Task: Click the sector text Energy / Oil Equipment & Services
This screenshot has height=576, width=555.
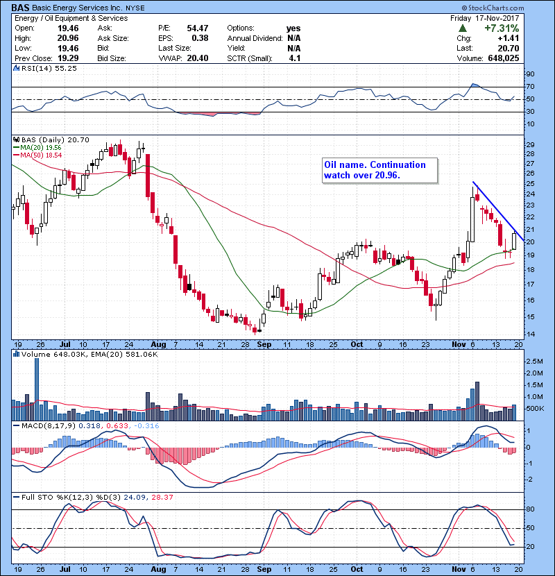Action: click(71, 18)
